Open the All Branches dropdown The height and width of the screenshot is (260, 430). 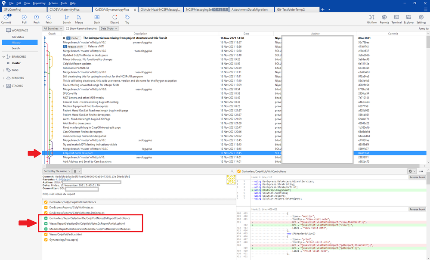coord(53,28)
